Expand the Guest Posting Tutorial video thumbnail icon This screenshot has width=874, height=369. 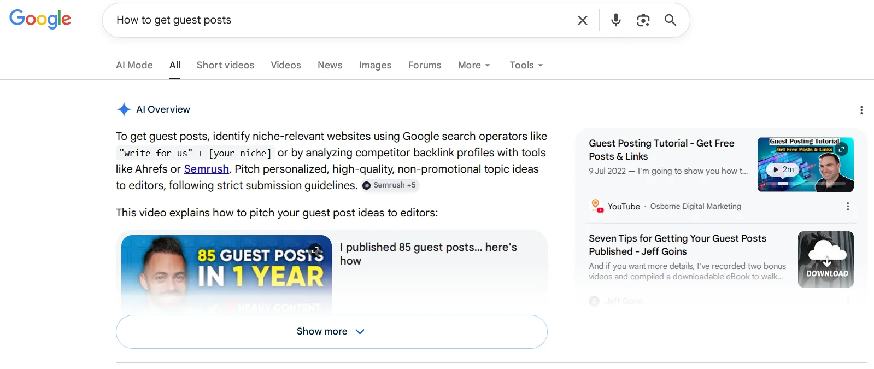pyautogui.click(x=842, y=149)
